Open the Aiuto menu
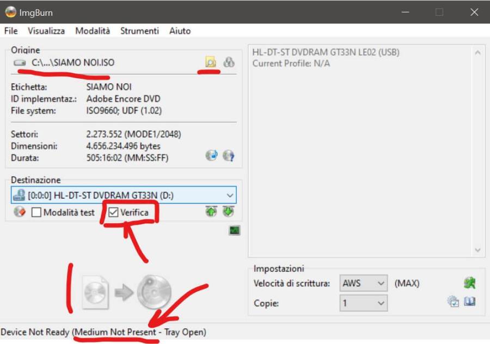490x344 pixels. tap(180, 31)
